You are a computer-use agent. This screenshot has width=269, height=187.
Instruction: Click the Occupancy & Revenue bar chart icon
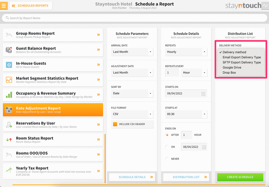(x=9, y=95)
